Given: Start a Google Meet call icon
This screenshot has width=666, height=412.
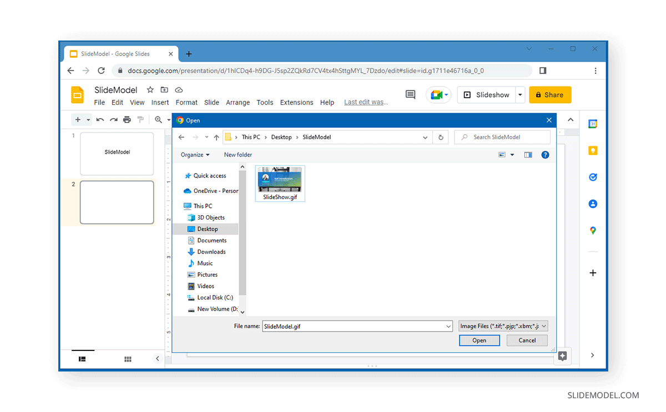Looking at the screenshot, I should (438, 95).
